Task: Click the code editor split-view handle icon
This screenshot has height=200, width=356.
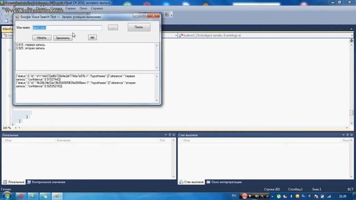Action: [x=352, y=41]
